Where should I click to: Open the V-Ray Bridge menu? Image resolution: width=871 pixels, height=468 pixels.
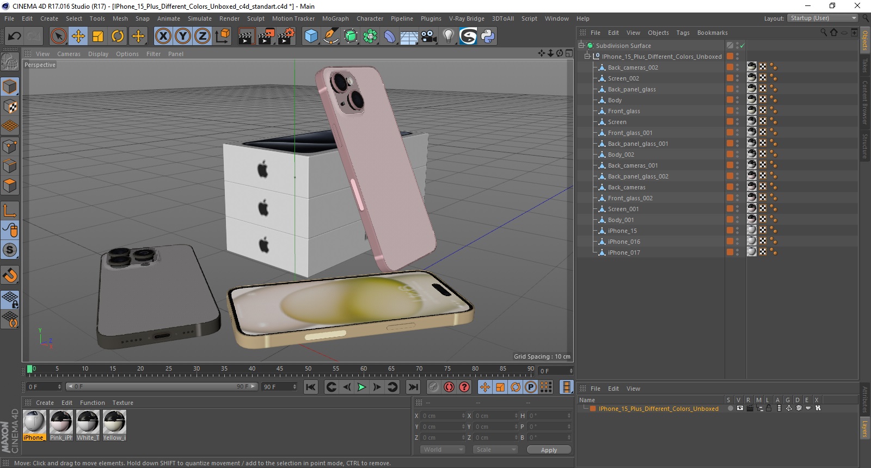point(467,19)
